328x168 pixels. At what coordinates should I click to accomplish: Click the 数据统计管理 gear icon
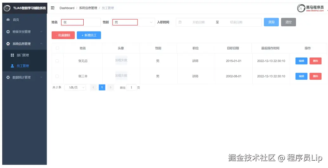click(x=8, y=77)
